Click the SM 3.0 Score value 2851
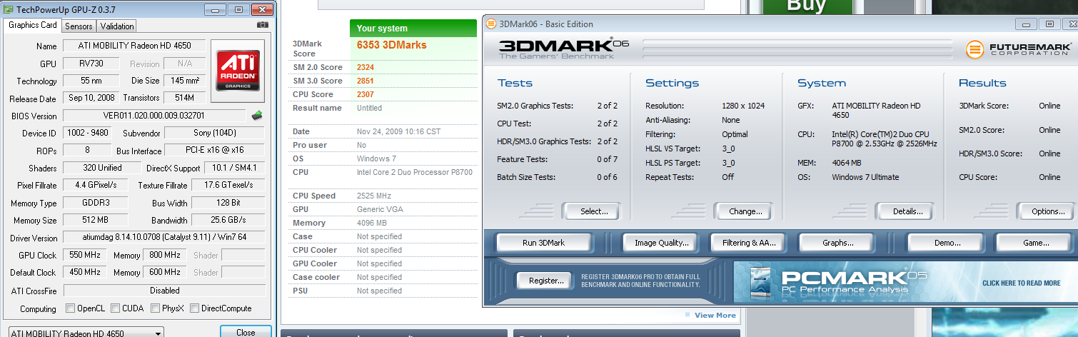Viewport: 1078px width, 337px height. pos(366,81)
